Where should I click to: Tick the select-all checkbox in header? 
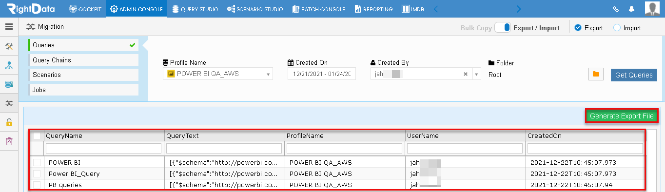pyautogui.click(x=37, y=136)
